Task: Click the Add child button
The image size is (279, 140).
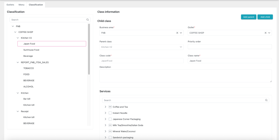Action: tap(265, 17)
